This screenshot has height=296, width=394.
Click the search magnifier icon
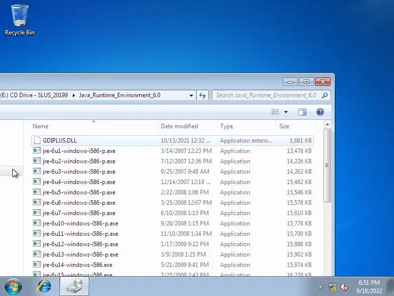click(325, 95)
